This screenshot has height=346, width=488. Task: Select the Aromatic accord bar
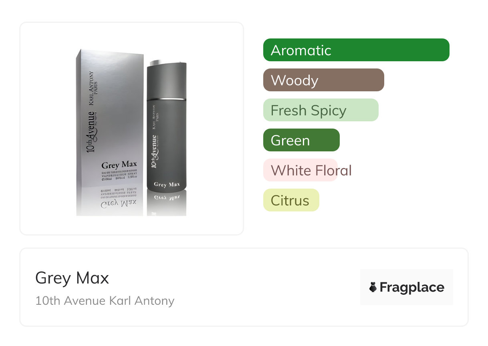[356, 50]
